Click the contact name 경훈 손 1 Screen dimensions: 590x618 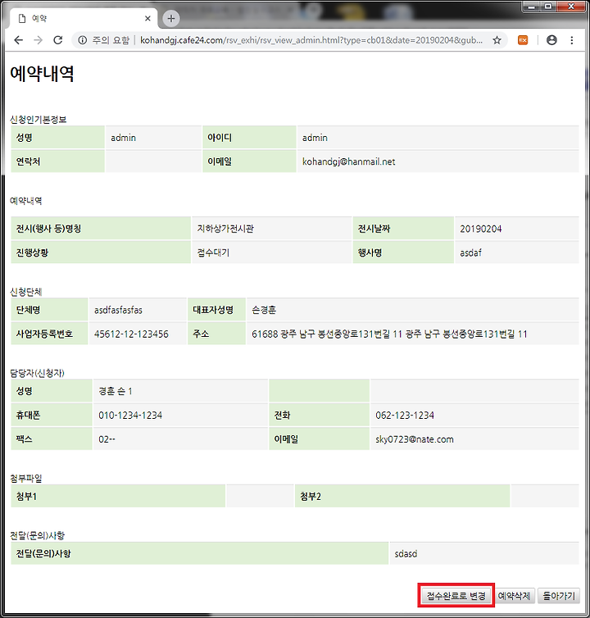[116, 392]
